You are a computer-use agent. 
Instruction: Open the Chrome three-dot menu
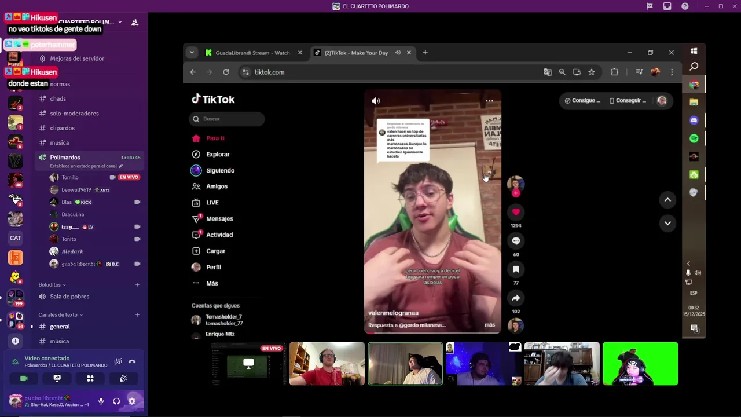[672, 72]
